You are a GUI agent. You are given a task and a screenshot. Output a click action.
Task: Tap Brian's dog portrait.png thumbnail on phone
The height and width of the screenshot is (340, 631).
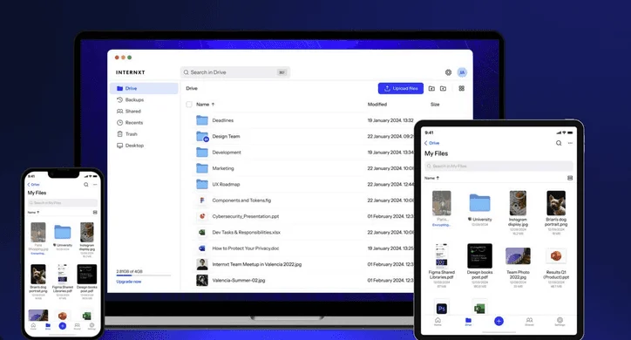(38, 275)
